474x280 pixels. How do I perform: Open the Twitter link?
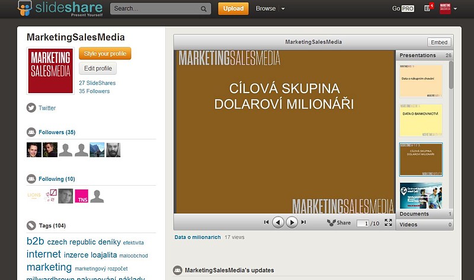(x=47, y=108)
